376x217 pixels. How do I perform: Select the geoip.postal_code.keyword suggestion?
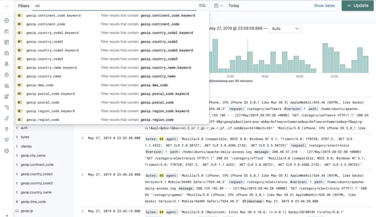coord(112,94)
